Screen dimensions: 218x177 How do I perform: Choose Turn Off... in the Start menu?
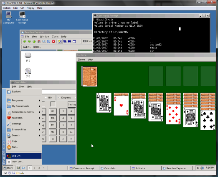coord(24,162)
